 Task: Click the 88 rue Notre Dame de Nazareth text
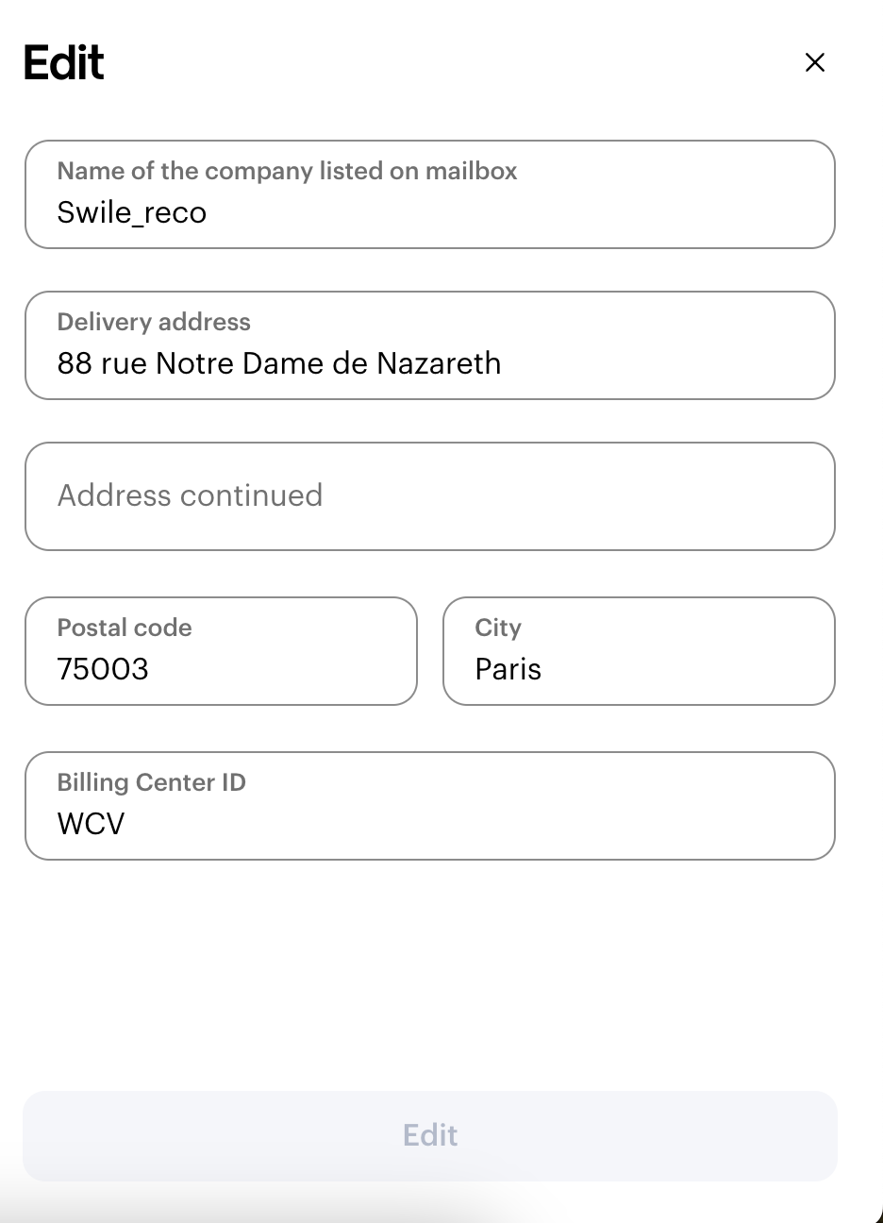click(x=279, y=364)
